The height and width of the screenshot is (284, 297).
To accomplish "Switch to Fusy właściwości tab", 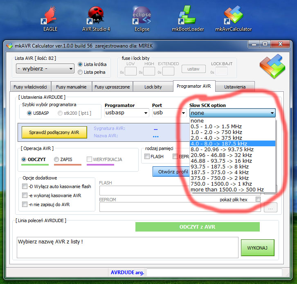I will 30,87.
